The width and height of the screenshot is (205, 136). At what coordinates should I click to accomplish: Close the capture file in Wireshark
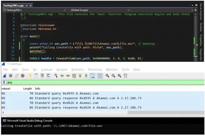42,76
